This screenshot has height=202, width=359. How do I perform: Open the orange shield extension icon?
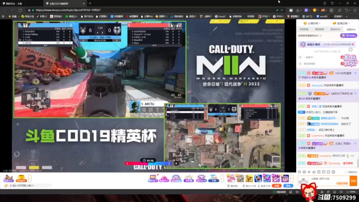coord(315,10)
